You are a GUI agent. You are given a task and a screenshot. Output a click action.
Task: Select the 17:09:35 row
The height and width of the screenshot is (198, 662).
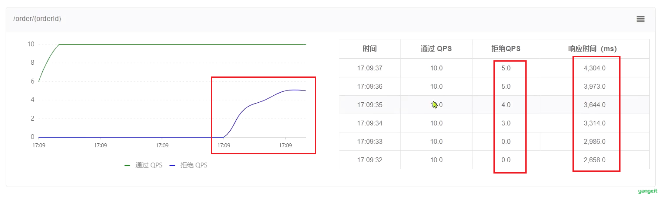[x=494, y=105]
